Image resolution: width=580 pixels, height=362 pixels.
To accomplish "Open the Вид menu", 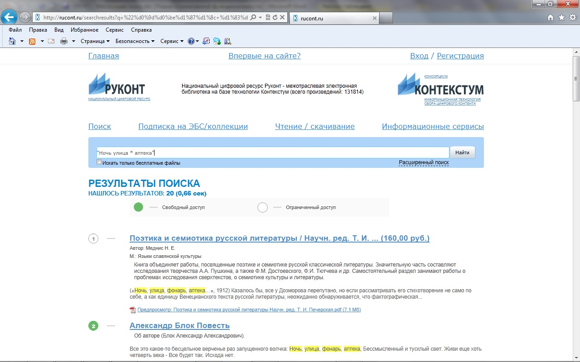I will (x=59, y=30).
